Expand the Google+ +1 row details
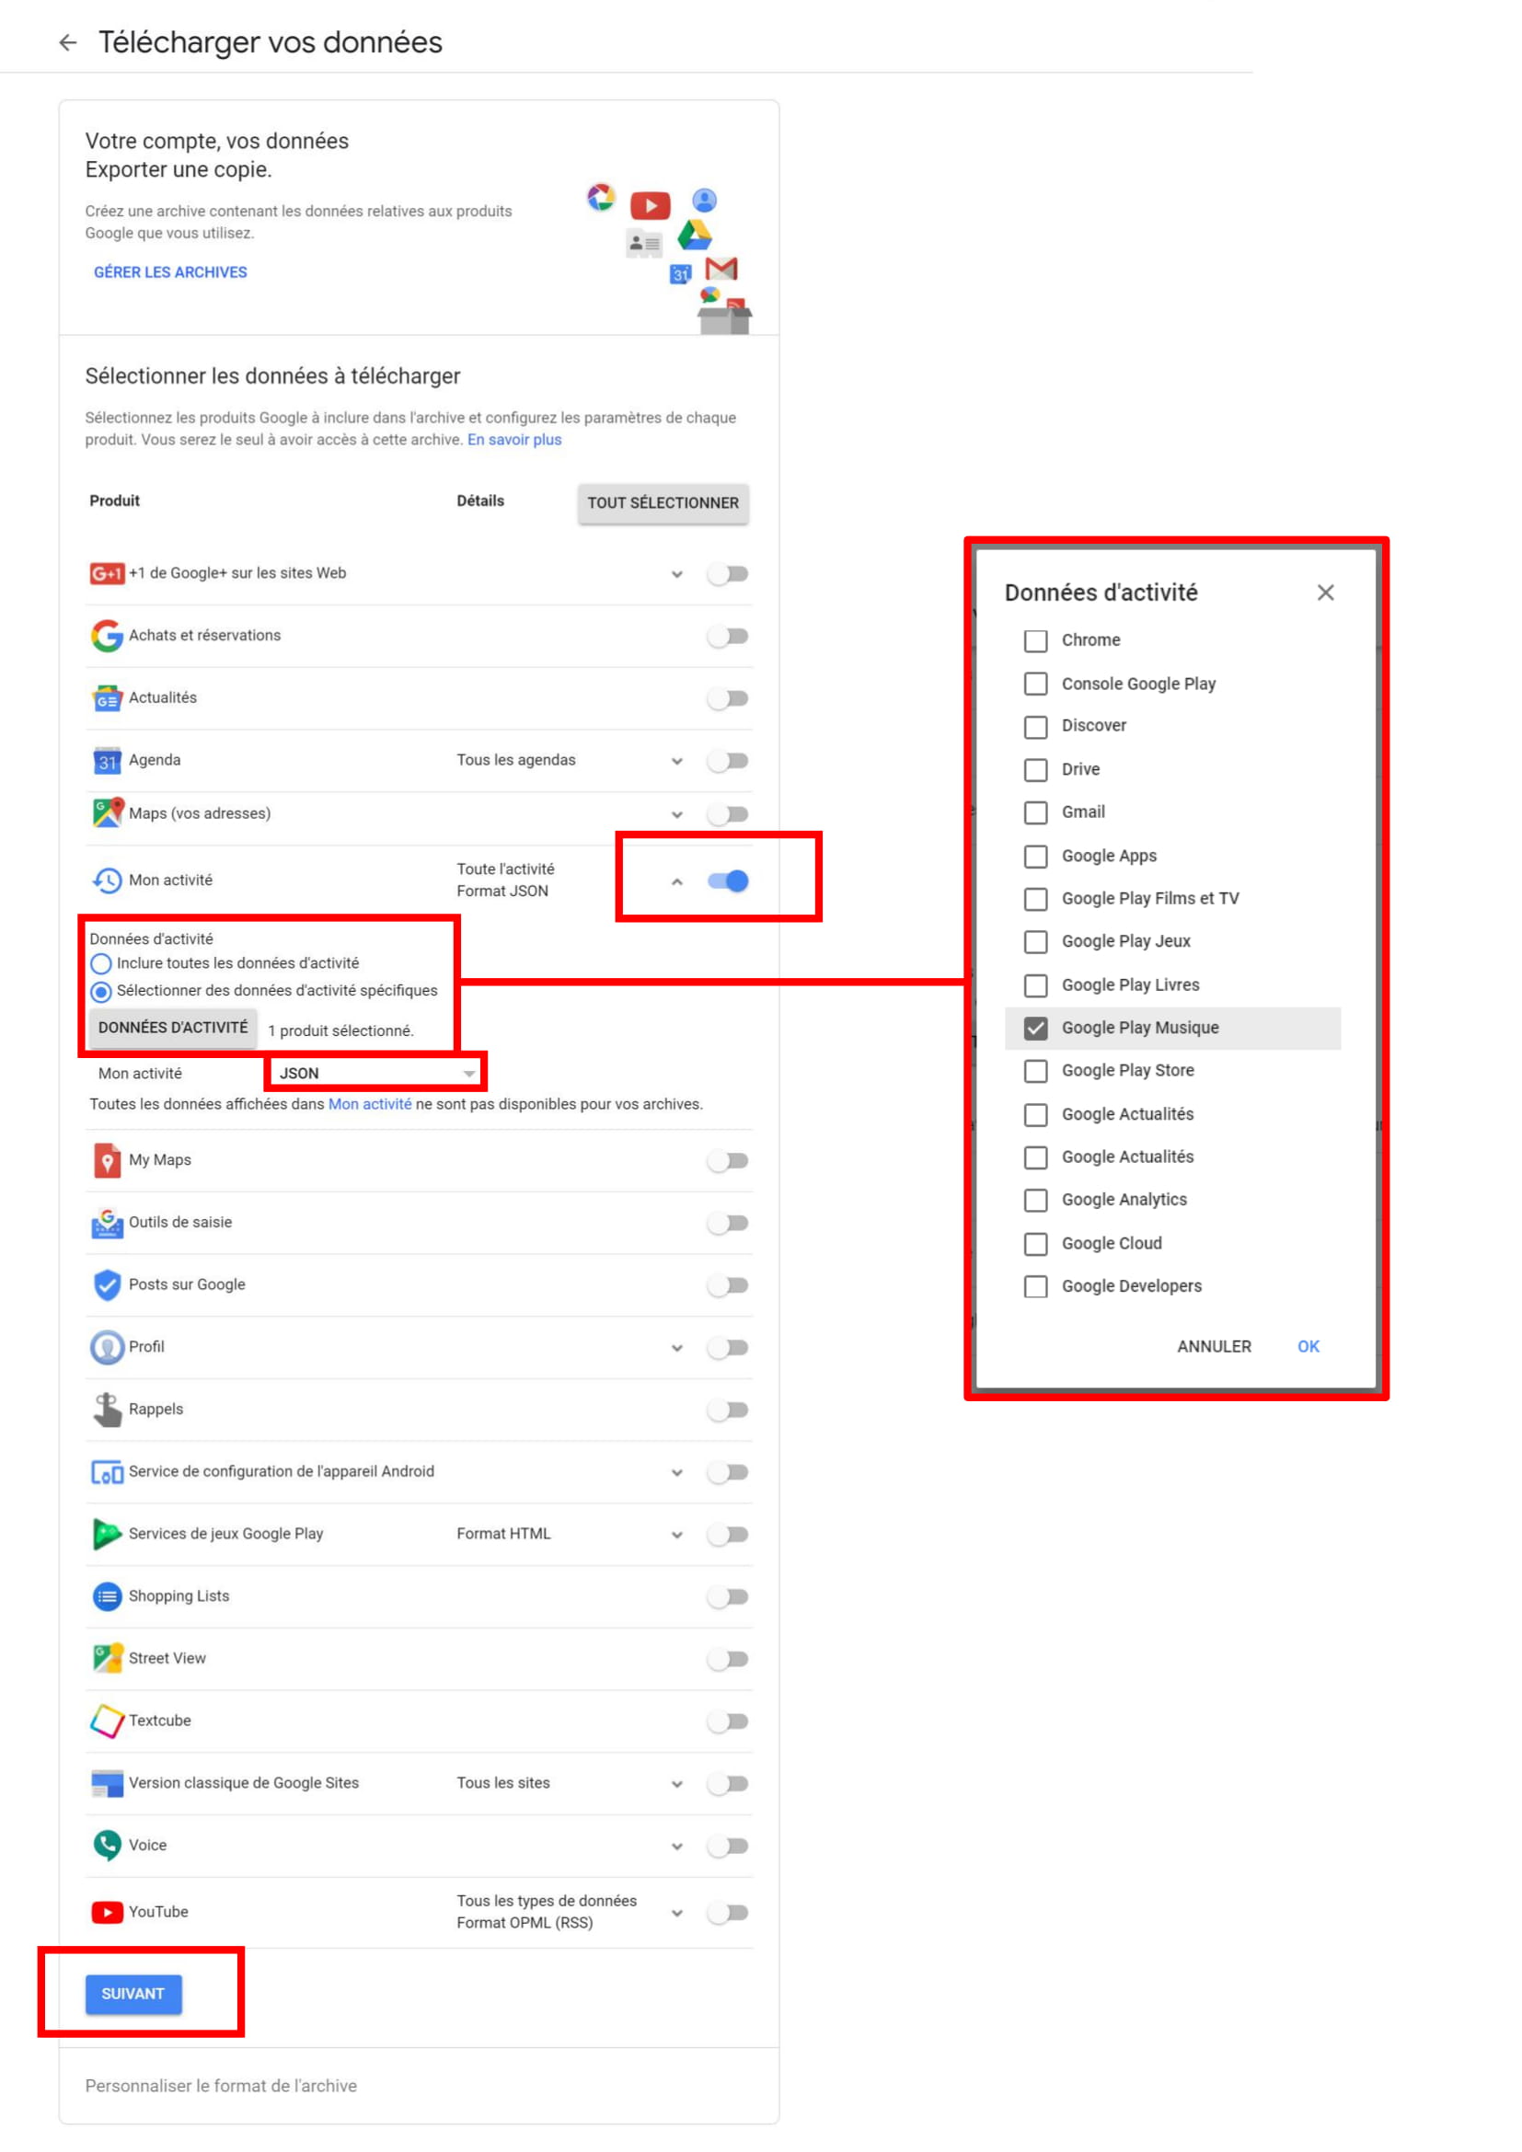 [x=676, y=574]
